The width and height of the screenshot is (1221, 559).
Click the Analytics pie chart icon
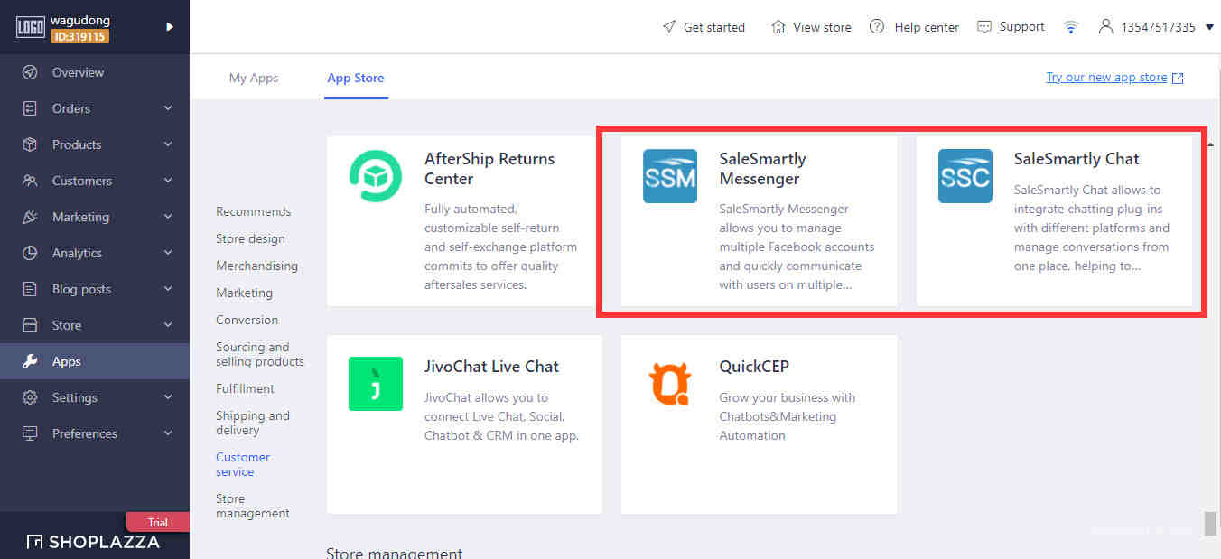(x=30, y=253)
